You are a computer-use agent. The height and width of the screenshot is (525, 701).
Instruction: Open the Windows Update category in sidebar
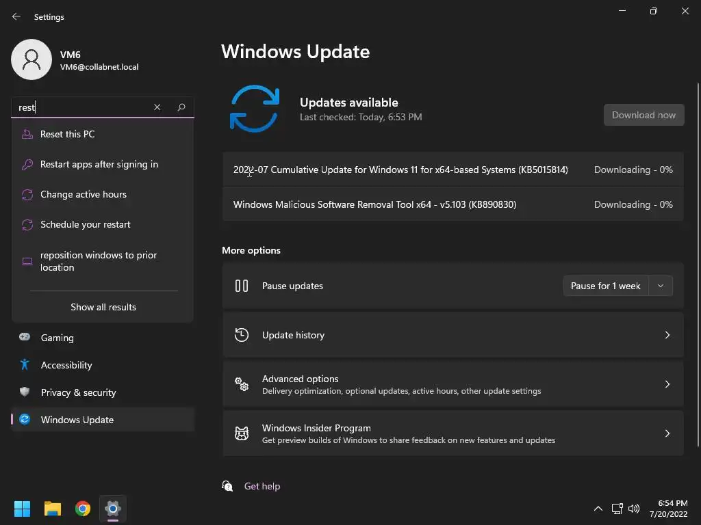(103, 420)
